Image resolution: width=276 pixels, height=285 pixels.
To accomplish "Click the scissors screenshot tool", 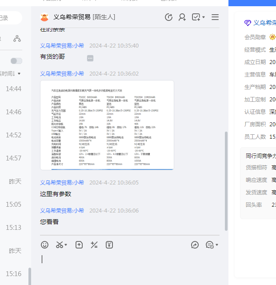I will point(59,245).
